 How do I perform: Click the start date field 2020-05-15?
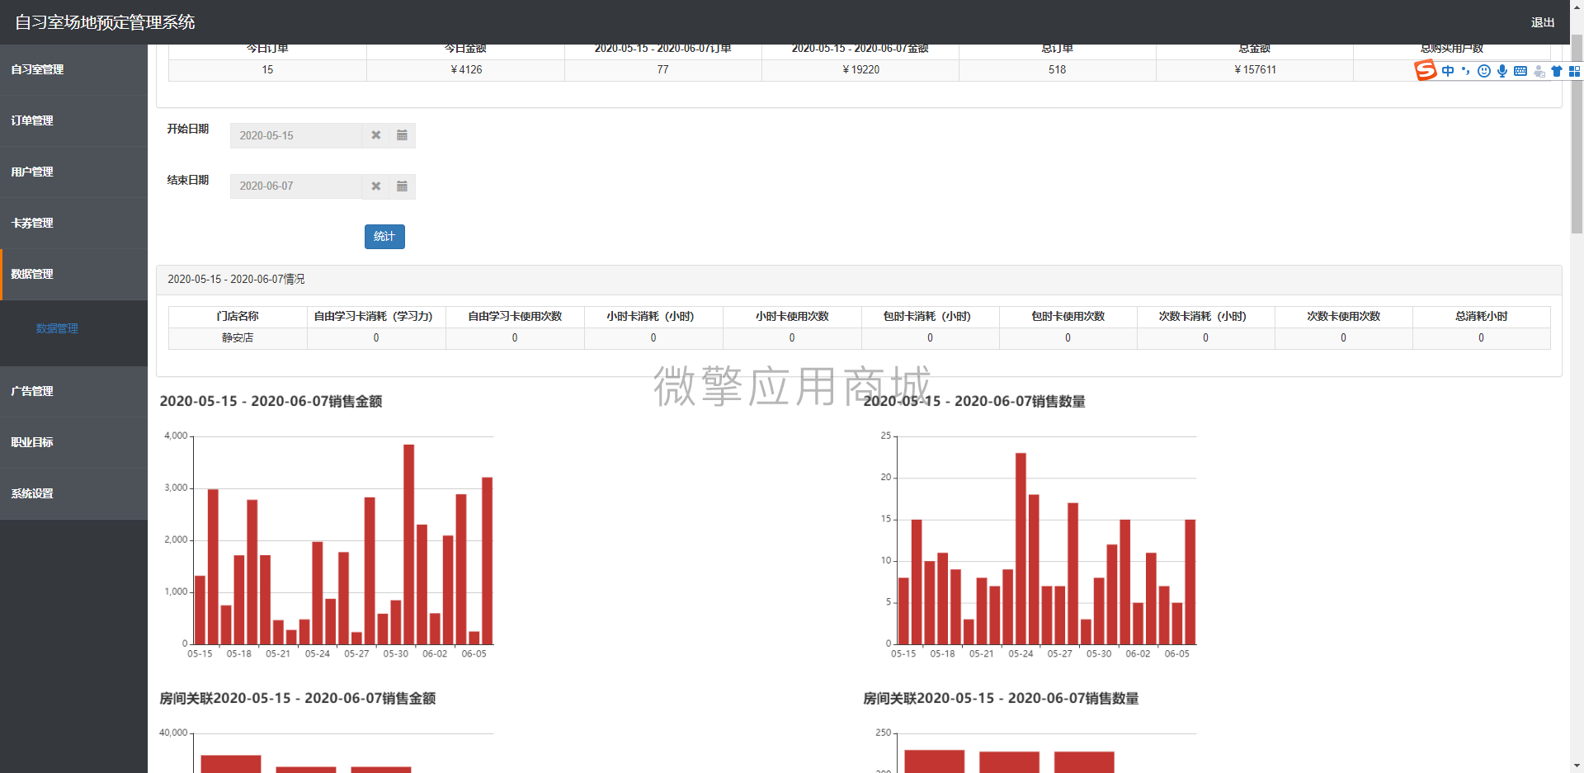click(x=296, y=135)
